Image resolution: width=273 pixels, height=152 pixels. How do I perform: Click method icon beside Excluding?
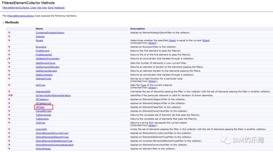pyautogui.click(x=9, y=47)
